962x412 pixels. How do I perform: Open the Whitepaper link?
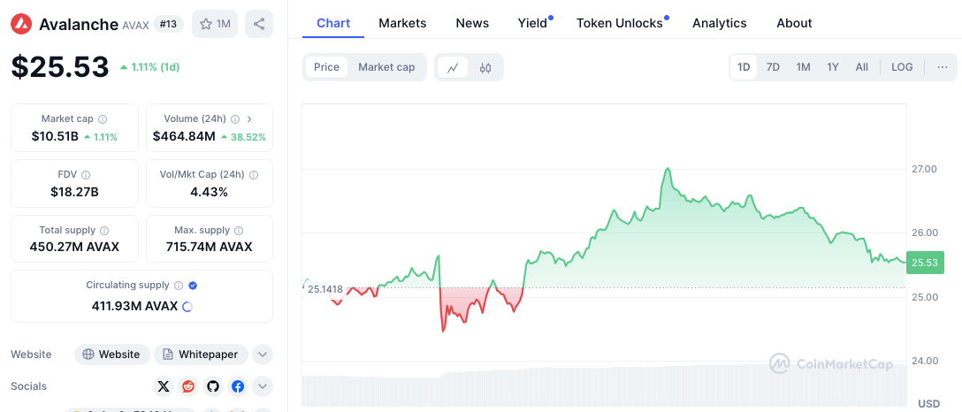(201, 355)
